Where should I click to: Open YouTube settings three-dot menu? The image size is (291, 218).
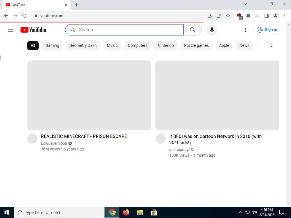pyautogui.click(x=245, y=30)
